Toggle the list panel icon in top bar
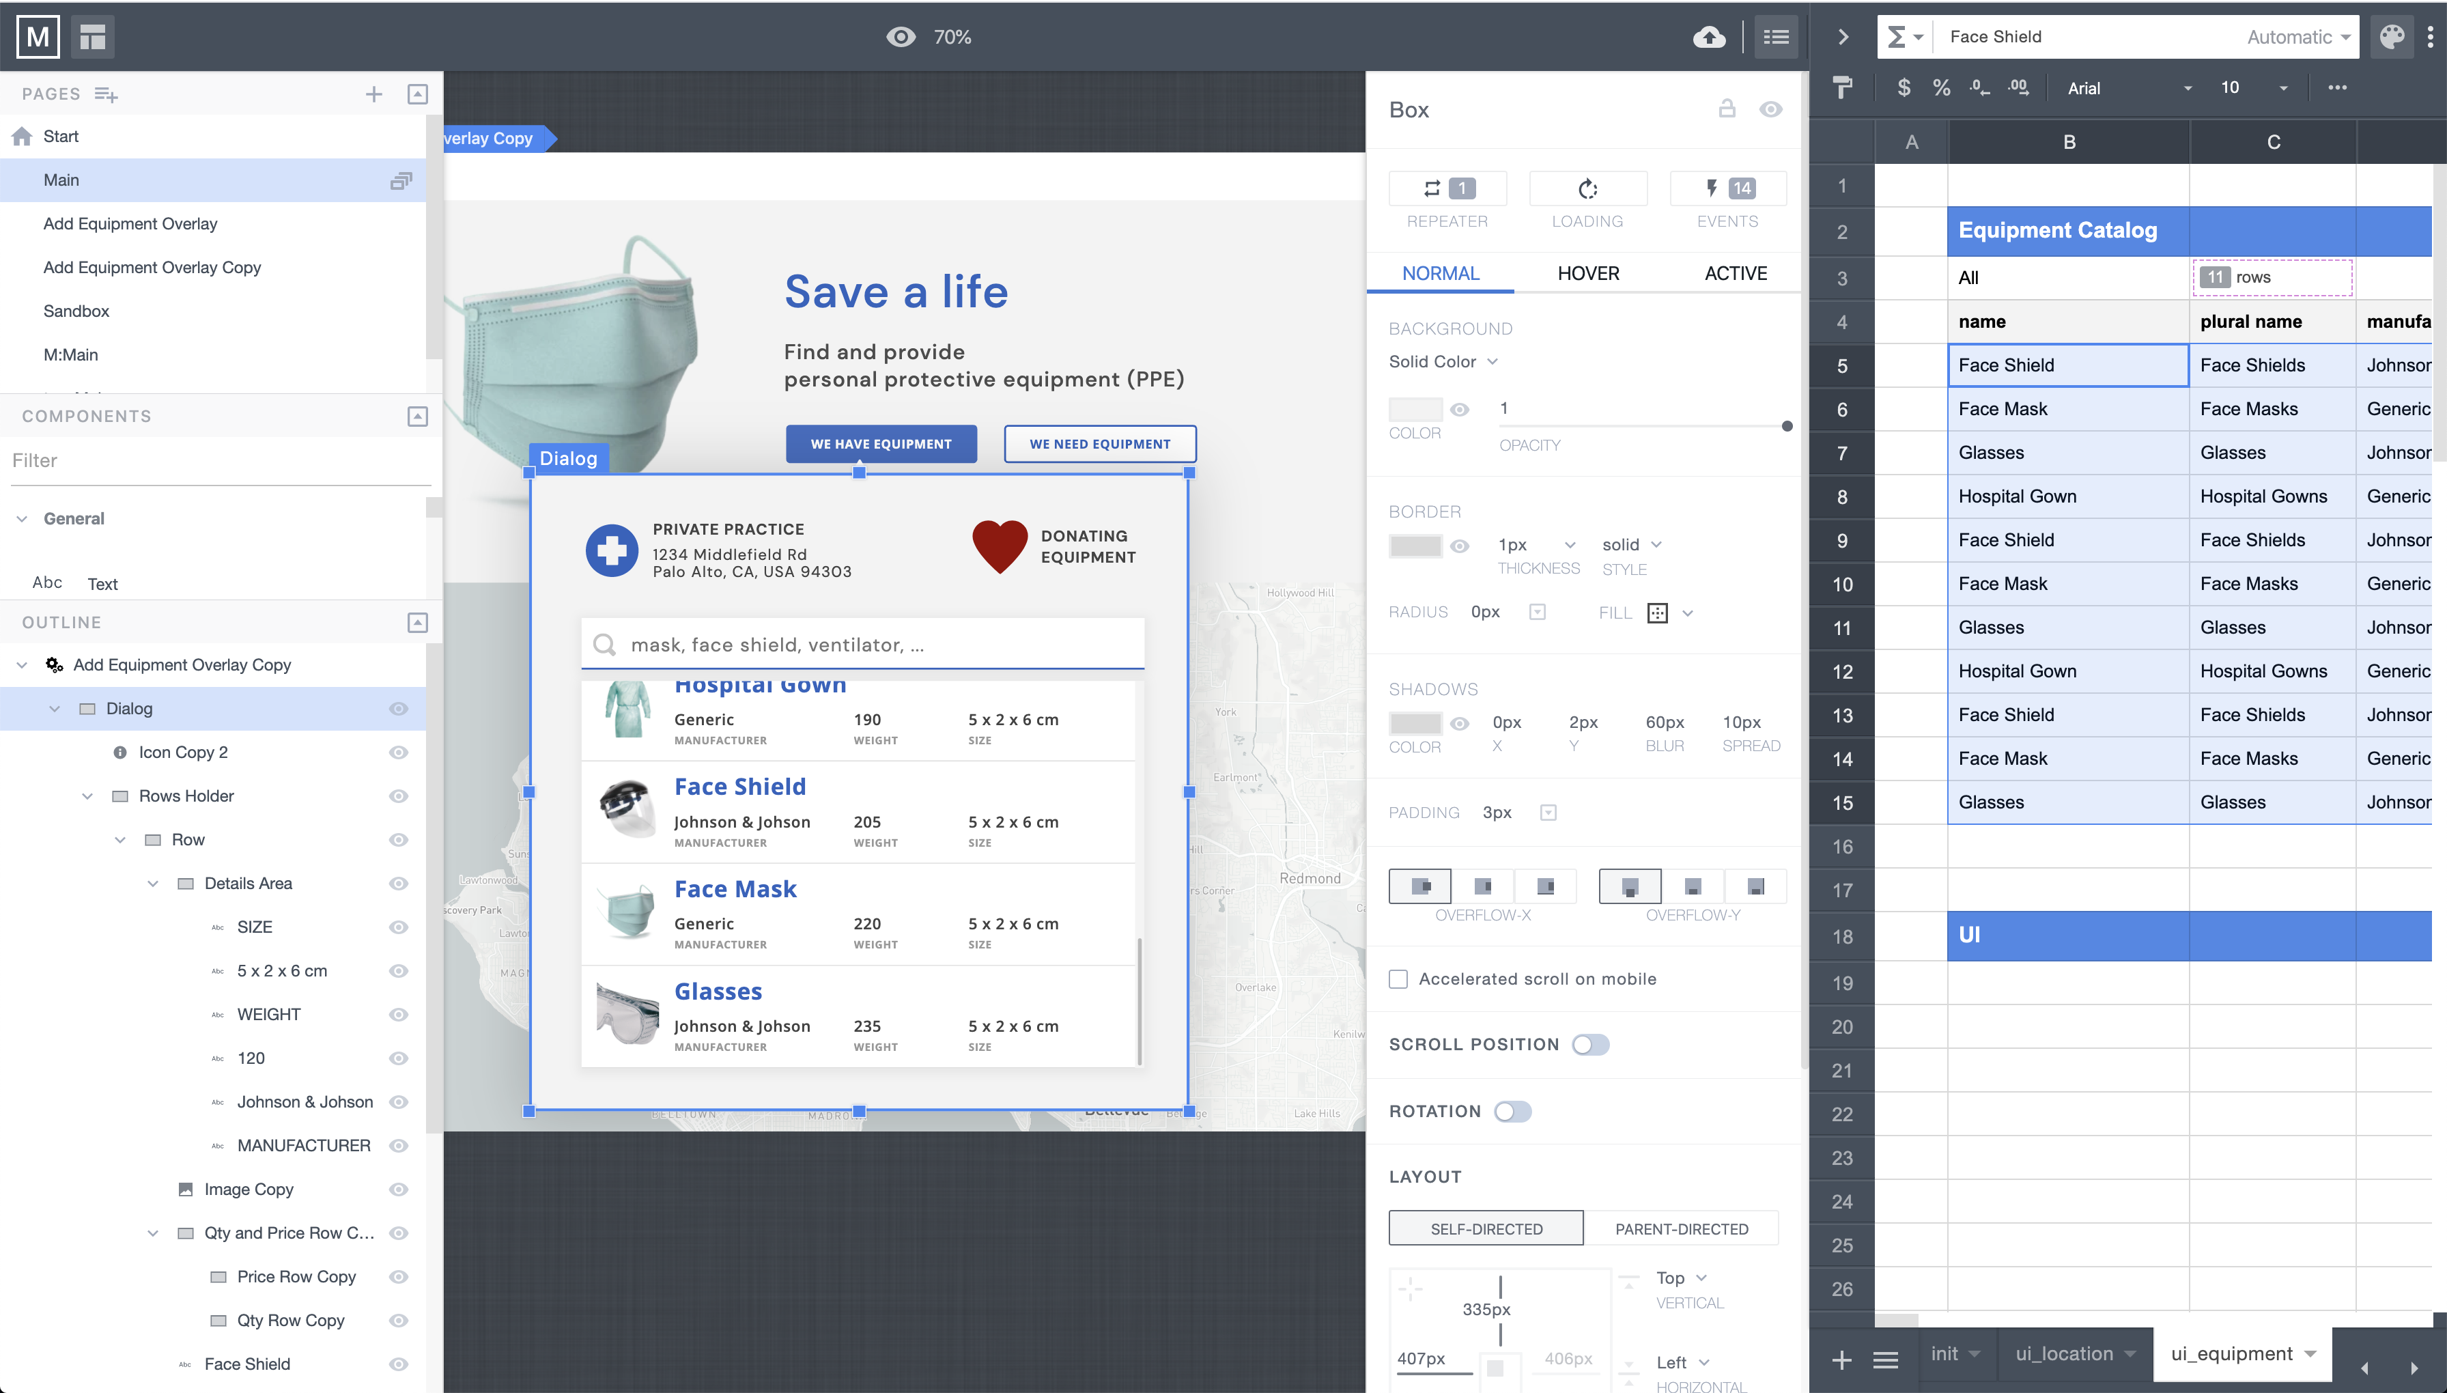This screenshot has height=1393, width=2447. tap(1777, 38)
